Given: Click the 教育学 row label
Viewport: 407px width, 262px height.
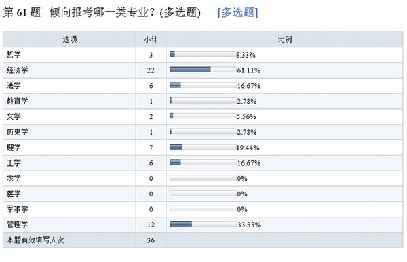Looking at the screenshot, I should coord(18,101).
